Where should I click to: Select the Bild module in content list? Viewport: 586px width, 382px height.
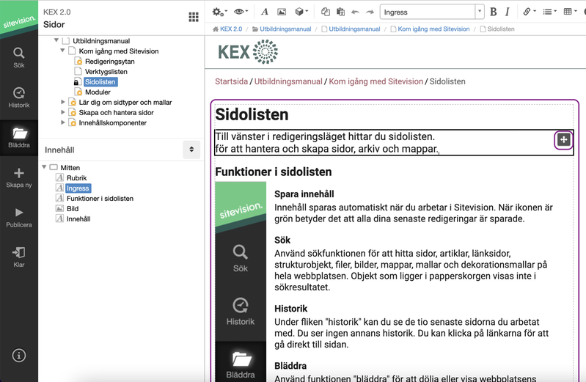coord(73,208)
